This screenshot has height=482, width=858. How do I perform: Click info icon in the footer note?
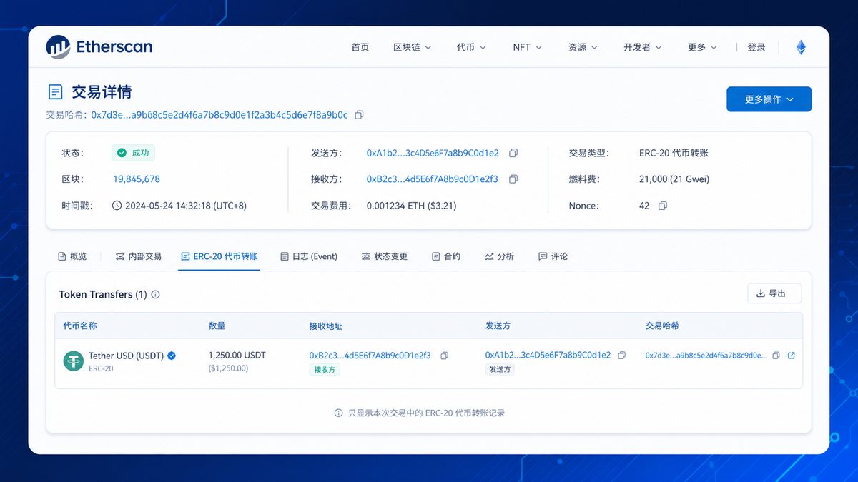pyautogui.click(x=339, y=413)
